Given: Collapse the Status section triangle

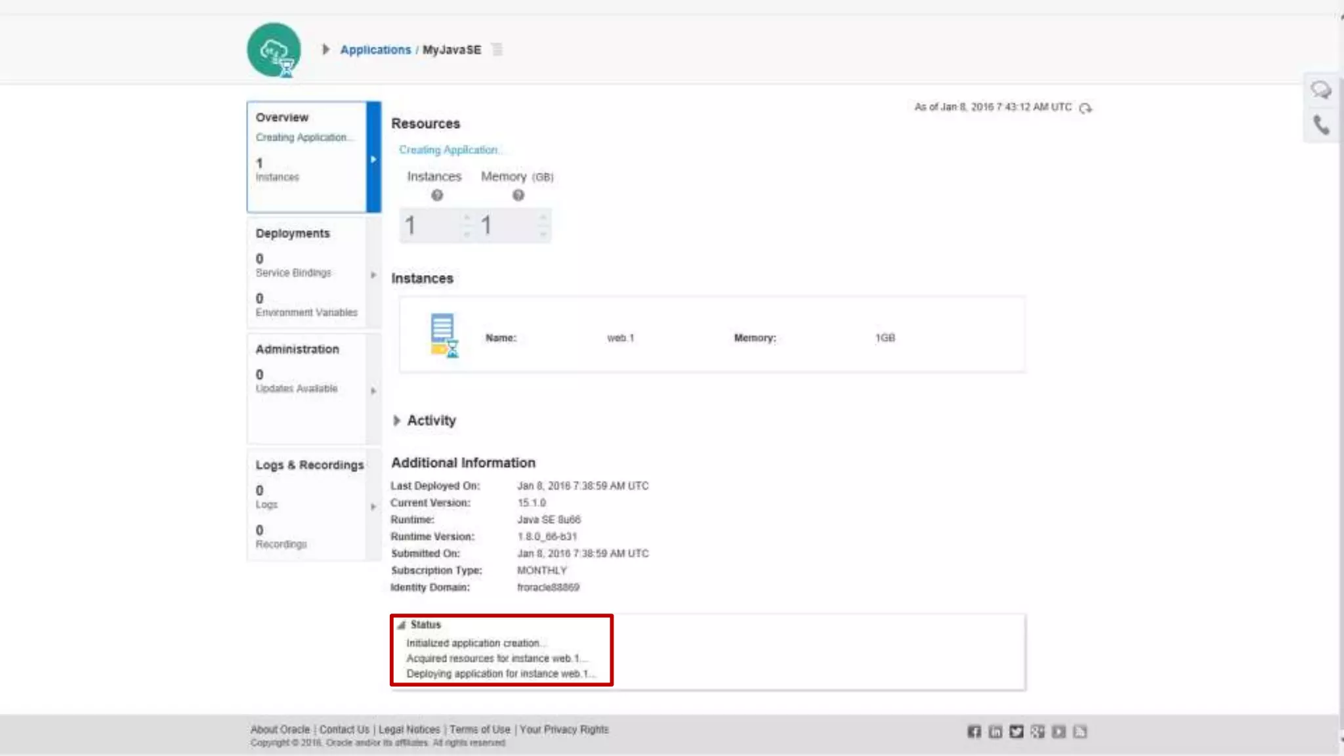Looking at the screenshot, I should point(401,625).
